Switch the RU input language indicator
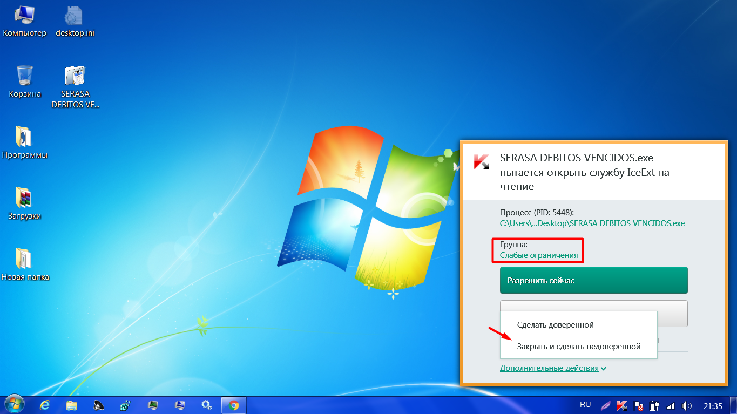The height and width of the screenshot is (414, 737). click(x=585, y=404)
